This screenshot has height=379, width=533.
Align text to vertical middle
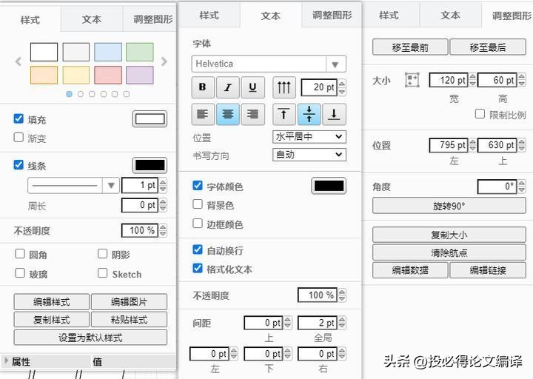pos(309,114)
